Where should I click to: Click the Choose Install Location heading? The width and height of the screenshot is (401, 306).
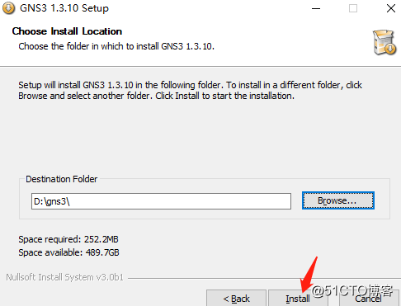[67, 31]
